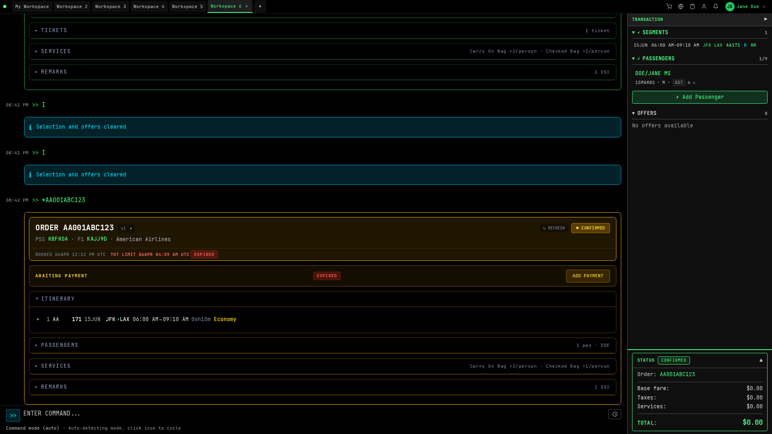The height and width of the screenshot is (434, 772).
Task: Expand PASSENGERS section in the order card
Action: coord(322,345)
